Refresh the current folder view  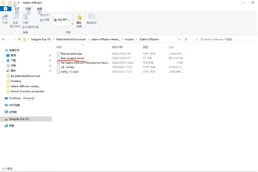click(x=186, y=39)
